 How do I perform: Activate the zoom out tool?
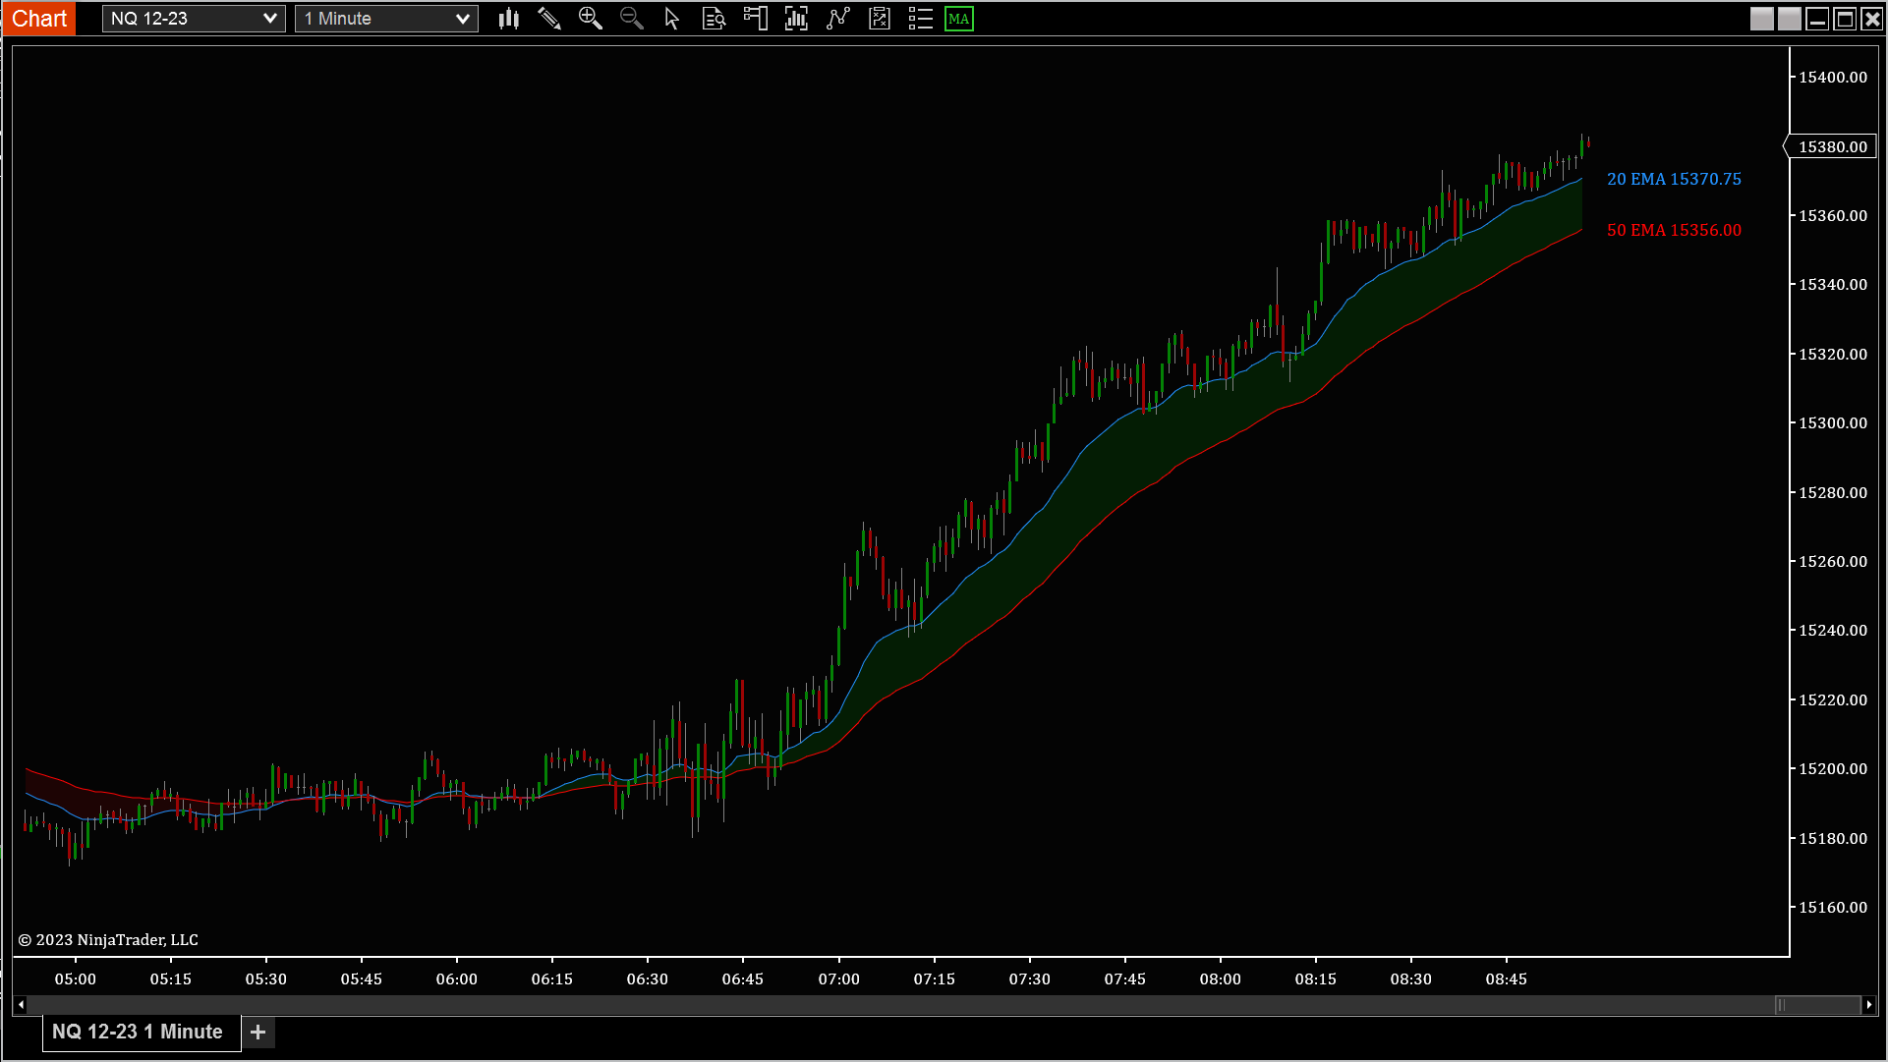pyautogui.click(x=632, y=18)
